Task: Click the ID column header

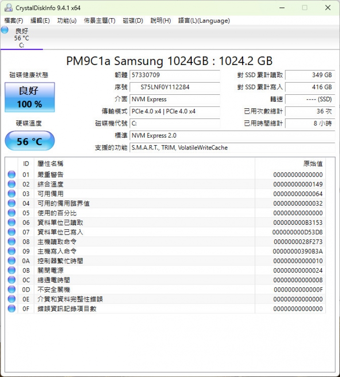Action: pyautogui.click(x=26, y=164)
